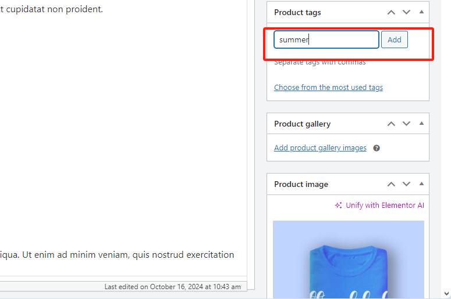Click the Product tags panel heading
The width and height of the screenshot is (451, 299).
[x=297, y=12]
